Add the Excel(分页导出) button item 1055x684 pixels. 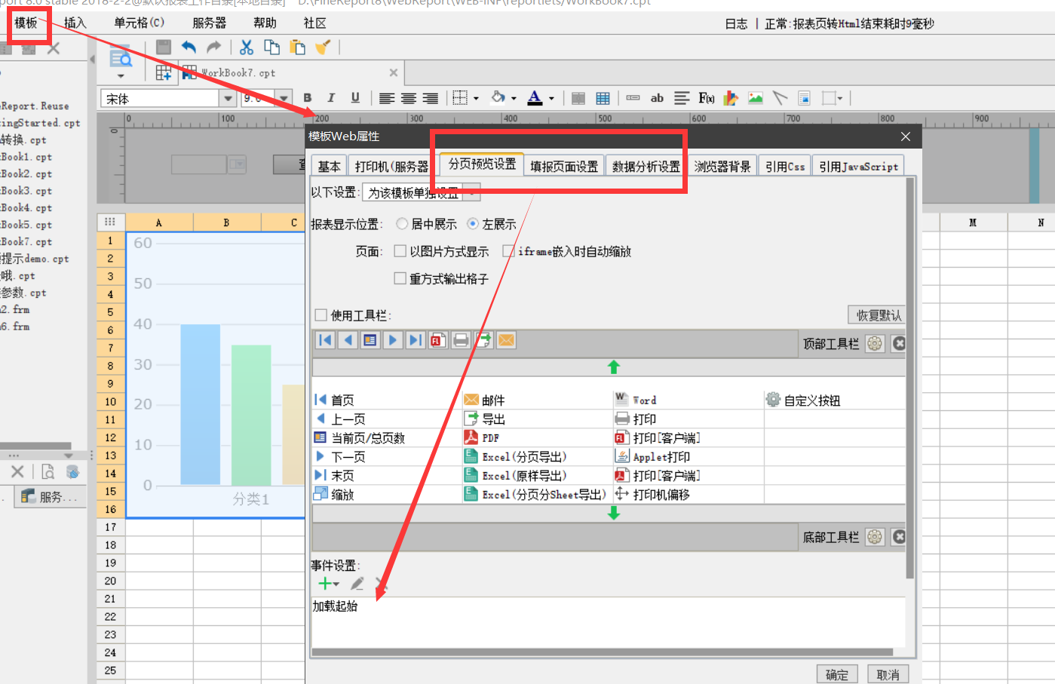coord(516,457)
